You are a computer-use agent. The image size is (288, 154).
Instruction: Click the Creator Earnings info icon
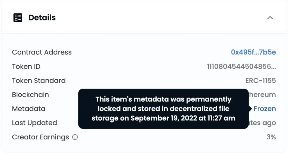(x=75, y=137)
